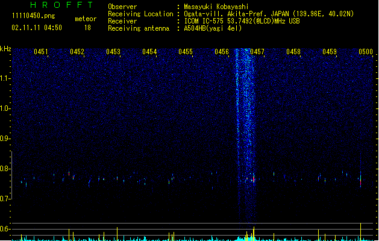Click the 0.8 kHz axis value
The width and height of the screenshot is (379, 241).
[5, 169]
